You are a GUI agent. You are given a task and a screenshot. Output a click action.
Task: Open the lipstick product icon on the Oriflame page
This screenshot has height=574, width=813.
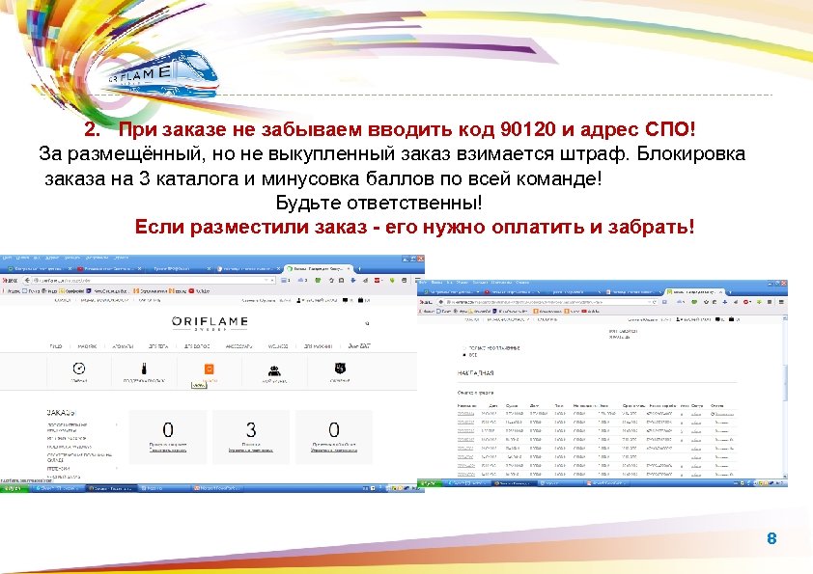tap(144, 369)
